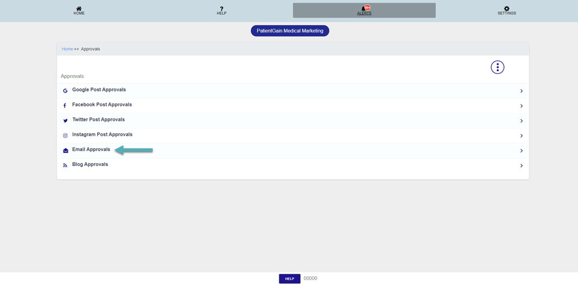Image resolution: width=578 pixels, height=285 pixels.
Task: Open Email Approvals list item
Action: (91, 150)
